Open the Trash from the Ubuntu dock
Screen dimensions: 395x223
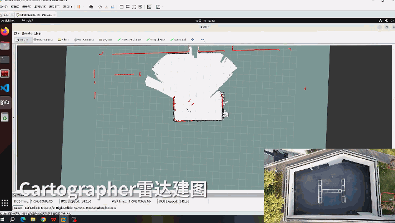pyautogui.click(x=5, y=117)
